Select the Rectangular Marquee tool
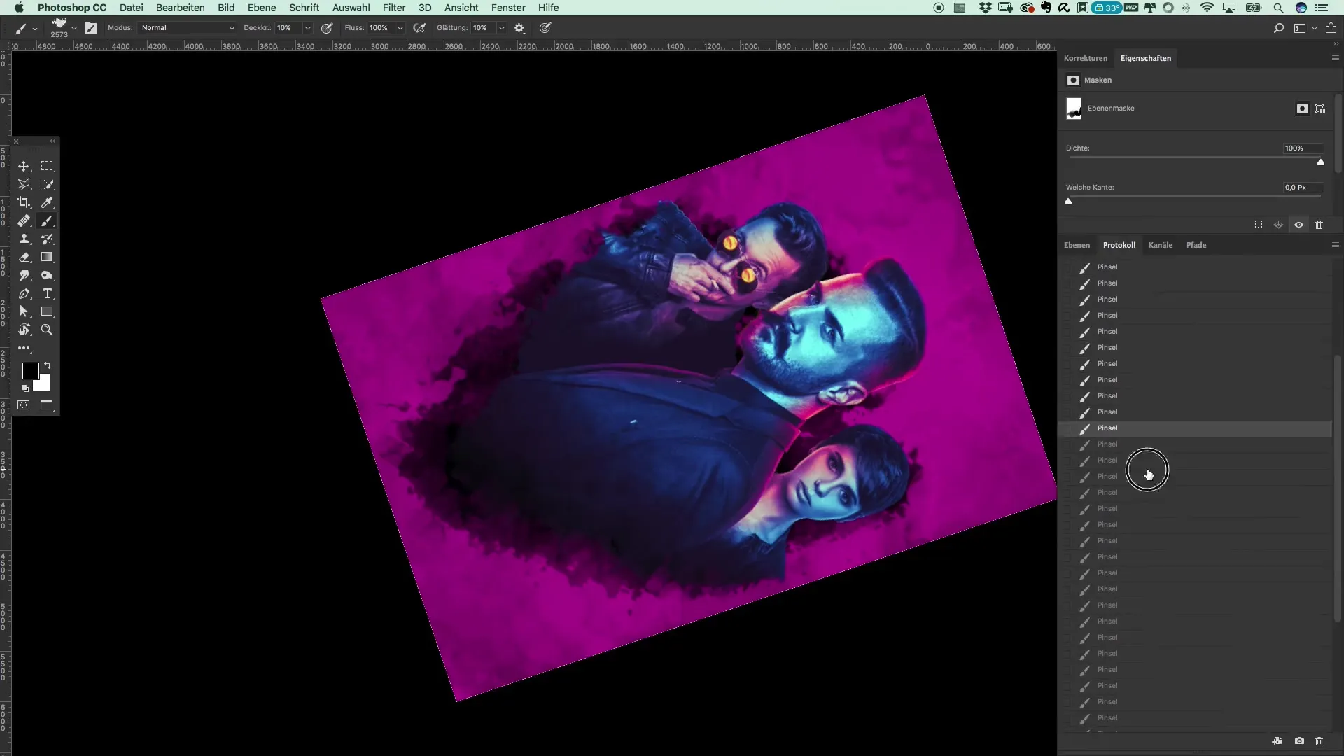The width and height of the screenshot is (1344, 756). pyautogui.click(x=47, y=166)
